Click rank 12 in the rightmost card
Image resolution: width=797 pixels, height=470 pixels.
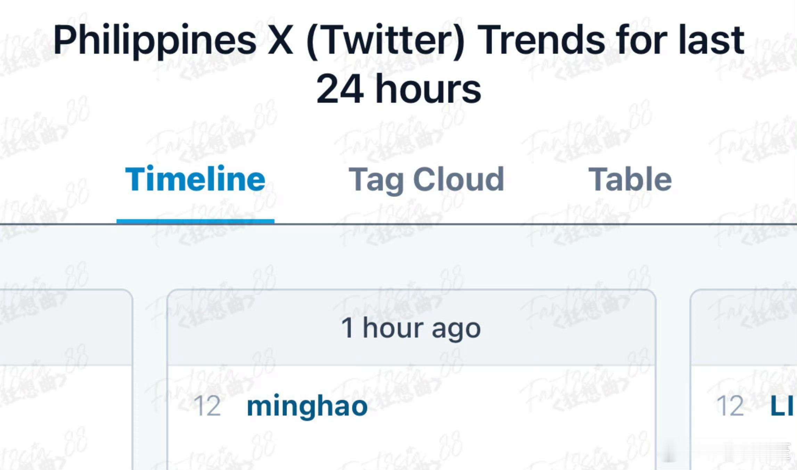click(x=730, y=406)
